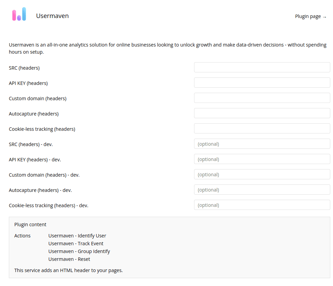Open the Plugin page link
This screenshot has height=286, width=333.
coord(311,16)
